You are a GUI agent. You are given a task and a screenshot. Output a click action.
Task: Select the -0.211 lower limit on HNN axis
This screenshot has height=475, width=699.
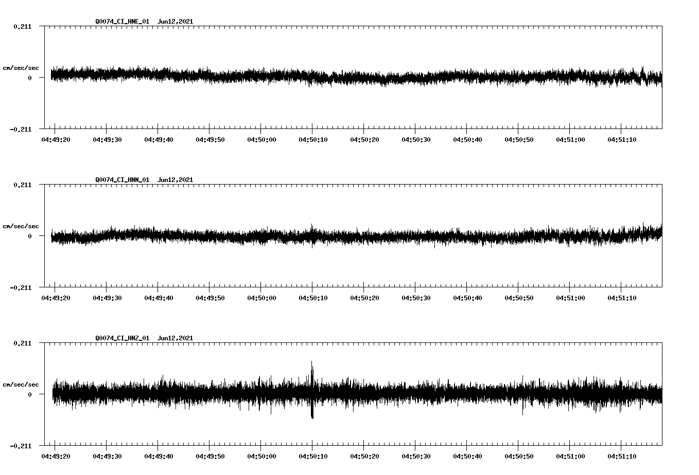20,287
